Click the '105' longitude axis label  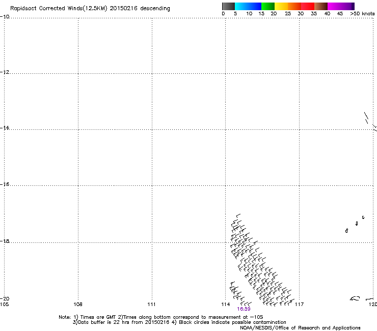click(4, 305)
